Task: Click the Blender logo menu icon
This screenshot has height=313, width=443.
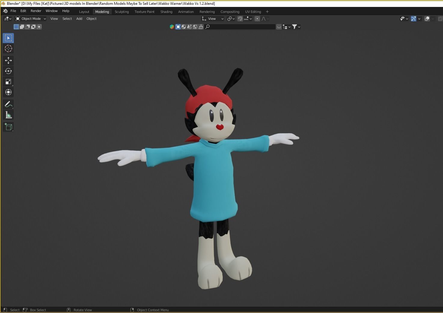Action: point(5,11)
